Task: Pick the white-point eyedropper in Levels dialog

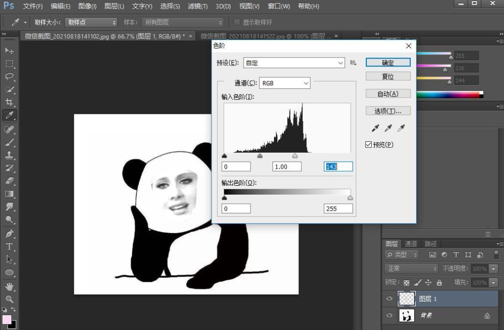Action: point(401,128)
